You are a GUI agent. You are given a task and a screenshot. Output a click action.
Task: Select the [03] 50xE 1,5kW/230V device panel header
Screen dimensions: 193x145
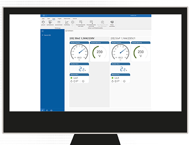[82, 38]
